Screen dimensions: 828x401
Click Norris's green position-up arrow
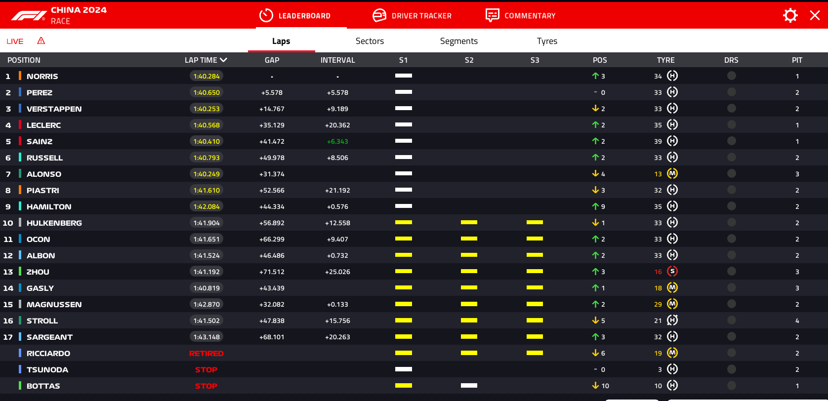click(595, 76)
